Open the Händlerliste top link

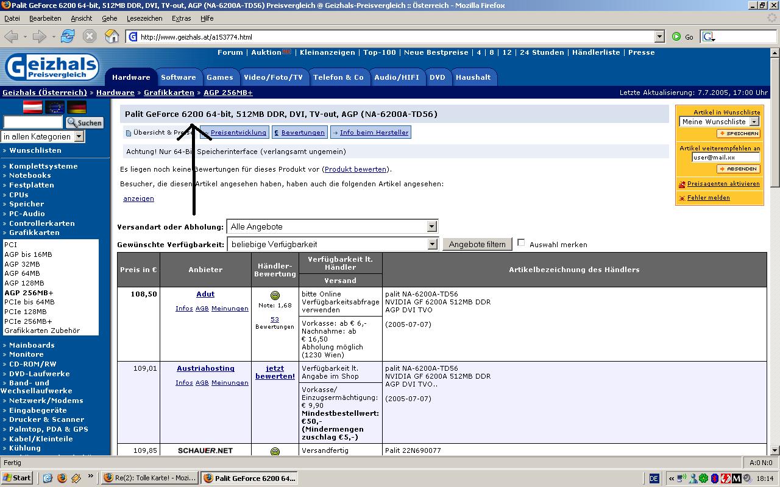coord(596,52)
